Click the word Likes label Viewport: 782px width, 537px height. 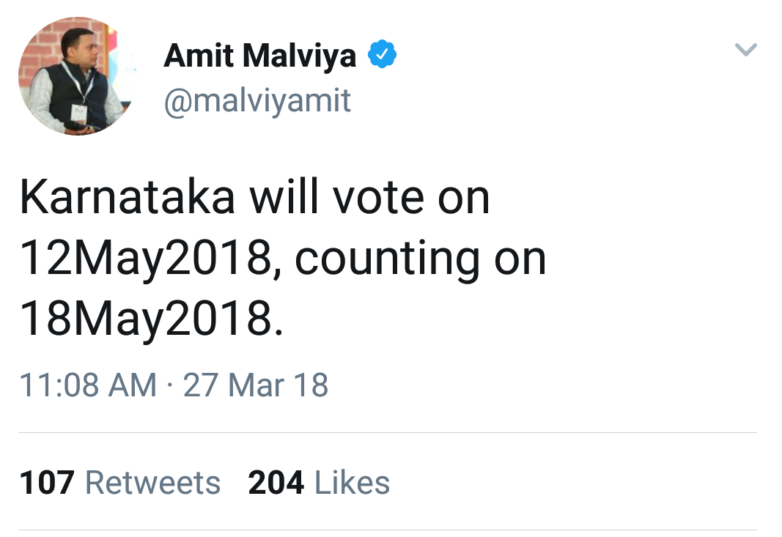click(x=352, y=483)
